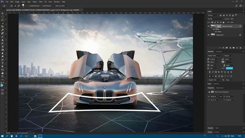Image resolution: width=245 pixels, height=138 pixels.
Task: Choose New Selection mode in options bar
Action: 11,6
